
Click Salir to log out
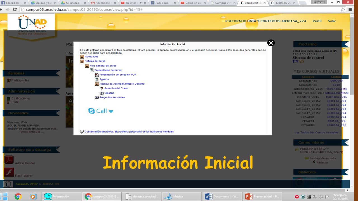tap(332, 21)
